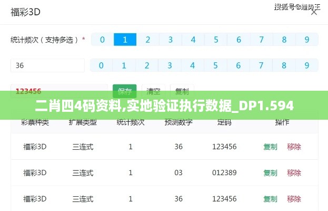This screenshot has height=211, width=328.
Task: Select digit 2 in 统计频次 row
Action: (x=148, y=40)
